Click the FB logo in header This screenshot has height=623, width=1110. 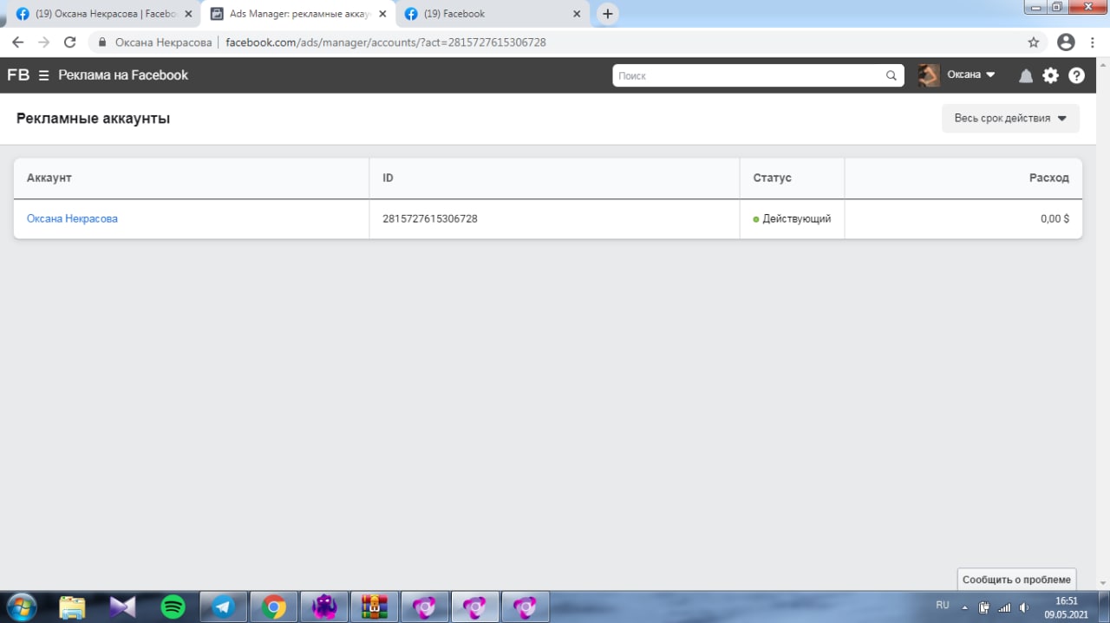tap(18, 75)
